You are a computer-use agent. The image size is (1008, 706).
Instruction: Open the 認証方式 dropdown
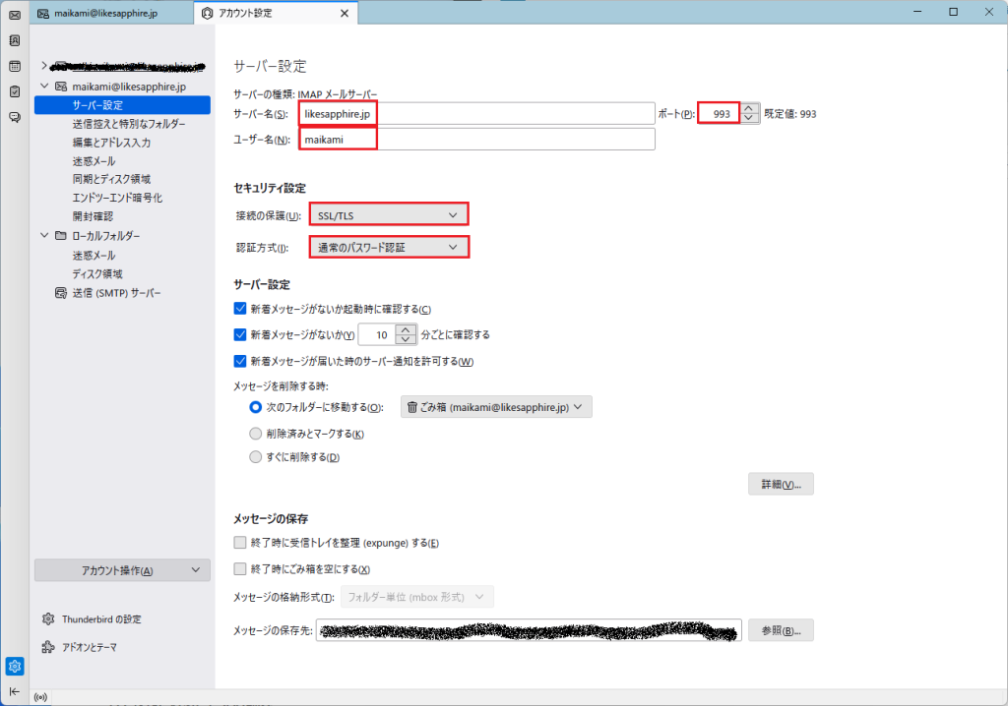[388, 247]
